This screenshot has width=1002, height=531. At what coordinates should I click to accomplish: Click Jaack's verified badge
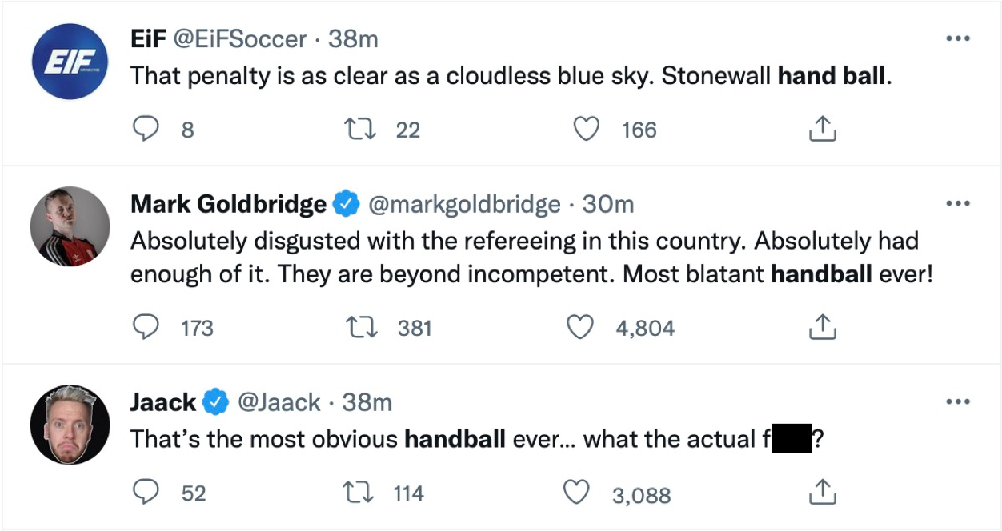coord(216,402)
